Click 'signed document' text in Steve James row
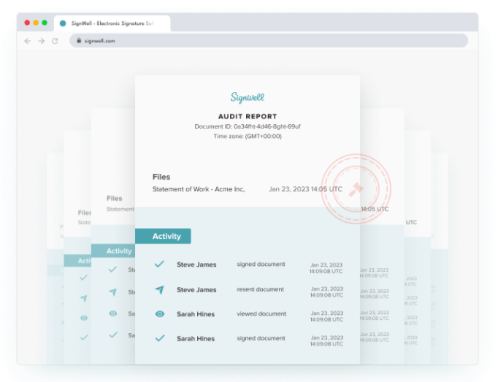The width and height of the screenshot is (498, 382). click(261, 264)
